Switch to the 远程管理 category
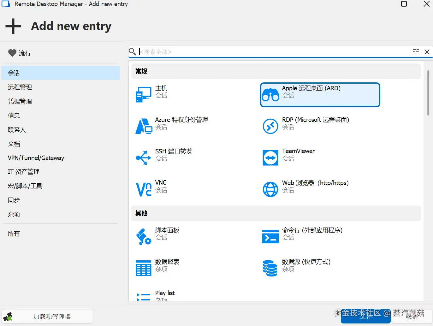 point(61,87)
